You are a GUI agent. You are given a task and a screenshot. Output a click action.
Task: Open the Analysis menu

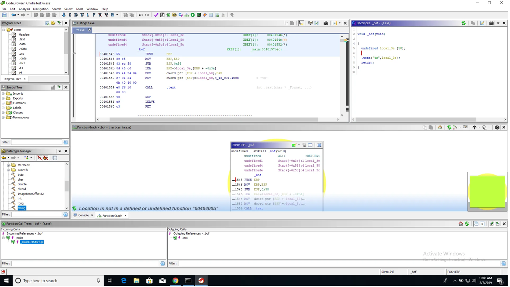coord(24,9)
